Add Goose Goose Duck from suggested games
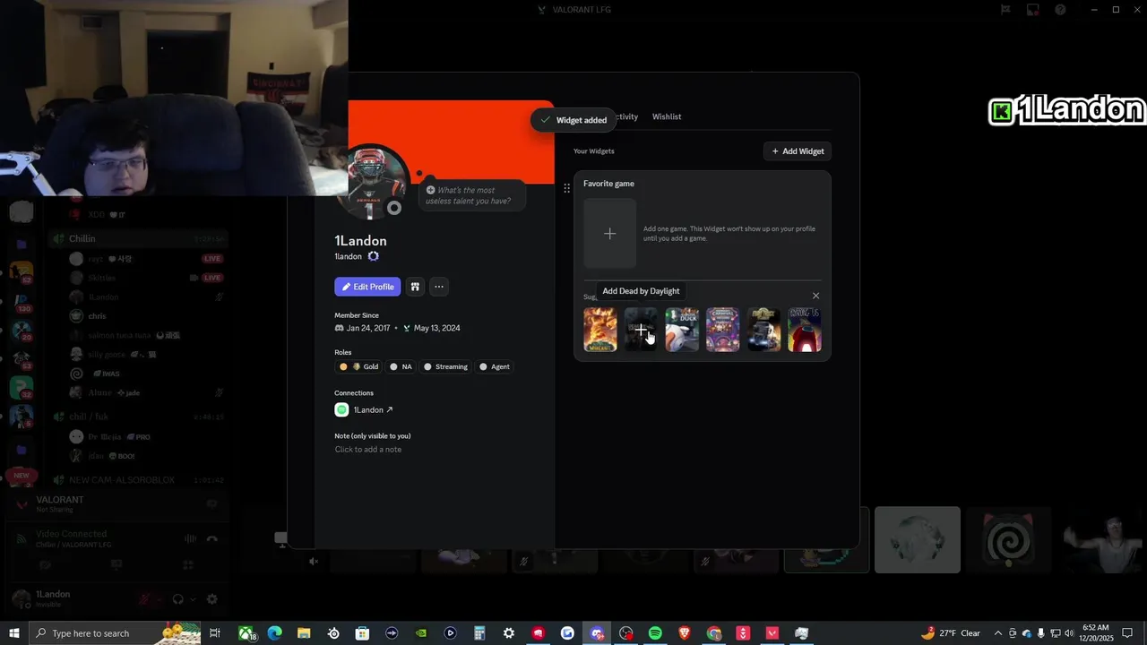Viewport: 1147px width, 645px height. [x=682, y=330]
